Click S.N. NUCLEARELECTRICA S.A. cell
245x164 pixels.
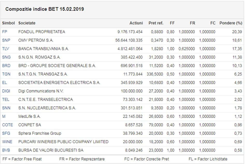[47, 108]
